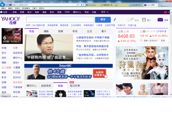
Task: Click the 3C科技 sidebar link
Action: (x=17, y=77)
